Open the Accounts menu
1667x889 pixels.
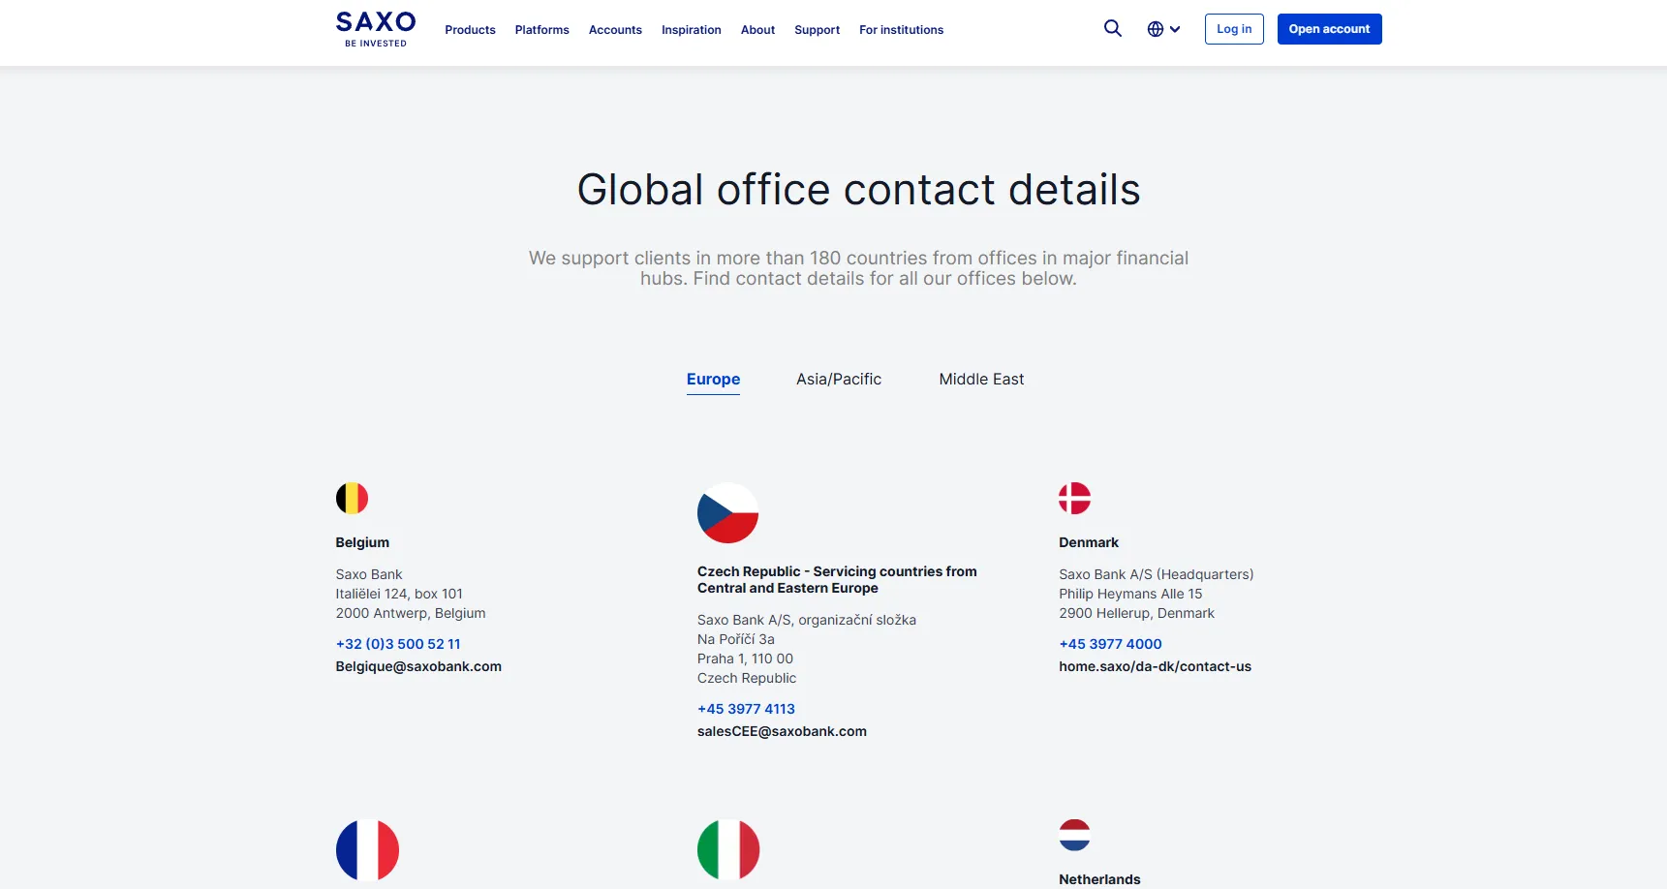pos(615,30)
